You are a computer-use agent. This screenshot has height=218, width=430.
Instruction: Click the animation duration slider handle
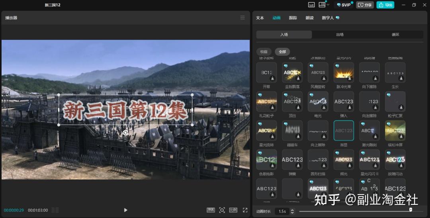410,210
